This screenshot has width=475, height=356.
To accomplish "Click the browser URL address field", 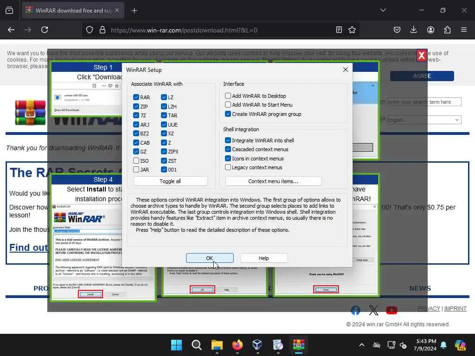I will 221,30.
